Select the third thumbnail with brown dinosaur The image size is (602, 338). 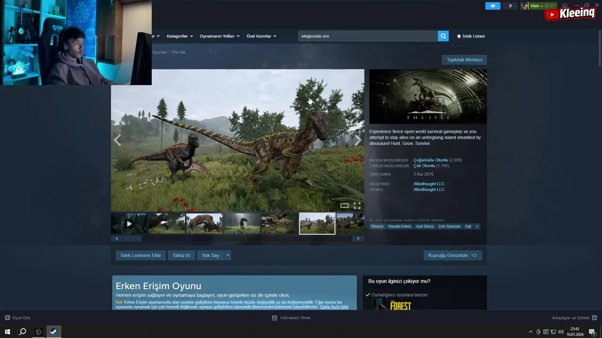204,223
